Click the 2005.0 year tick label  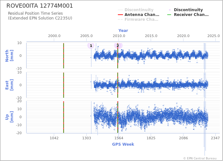pos(86,36)
